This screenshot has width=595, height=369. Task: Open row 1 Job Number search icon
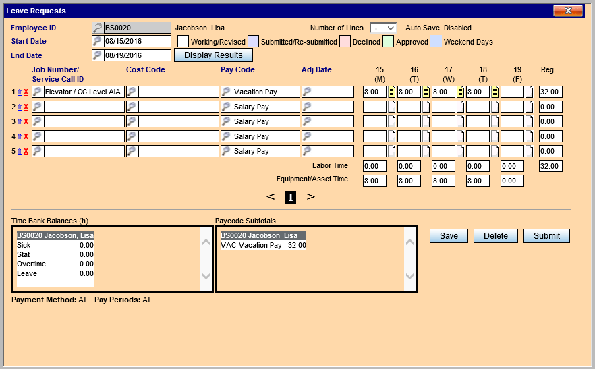38,92
